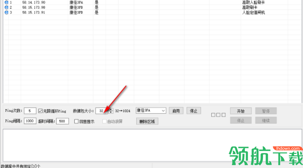Toggle the 无限循环Ping checkbox

(40, 111)
